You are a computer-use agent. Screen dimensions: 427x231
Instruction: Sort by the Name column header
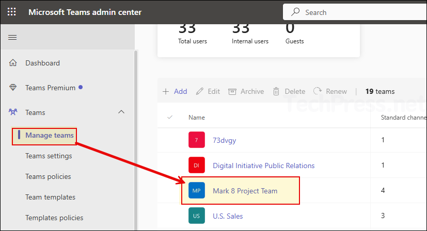pos(197,118)
